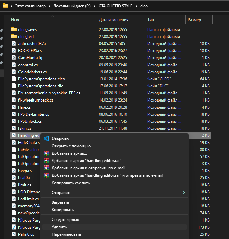Click the 173 КБ size value

(x=204, y=227)
